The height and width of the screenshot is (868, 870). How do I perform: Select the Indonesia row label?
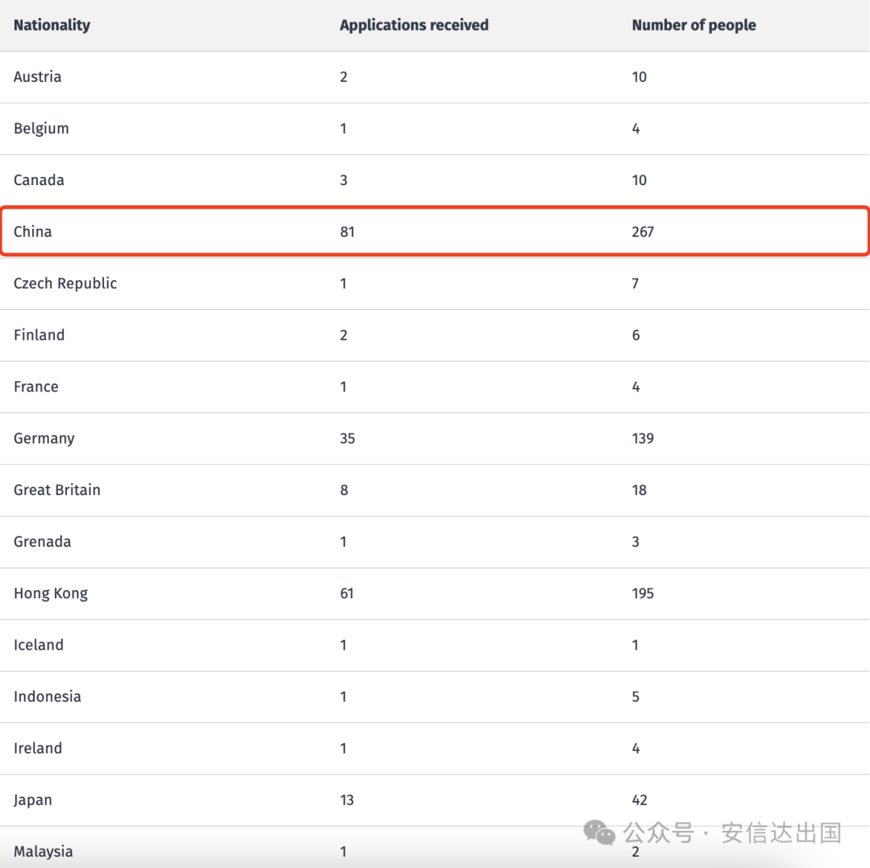point(48,696)
